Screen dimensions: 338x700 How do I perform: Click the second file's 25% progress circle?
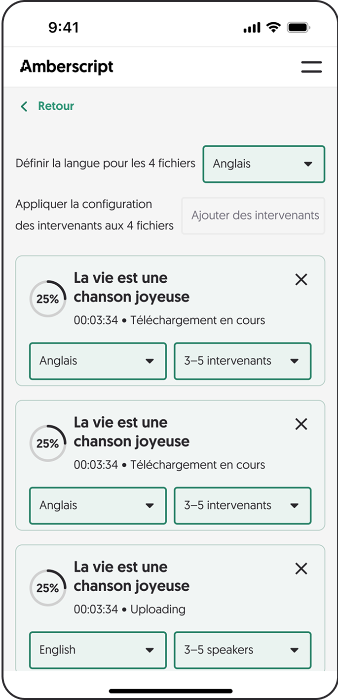coord(48,443)
